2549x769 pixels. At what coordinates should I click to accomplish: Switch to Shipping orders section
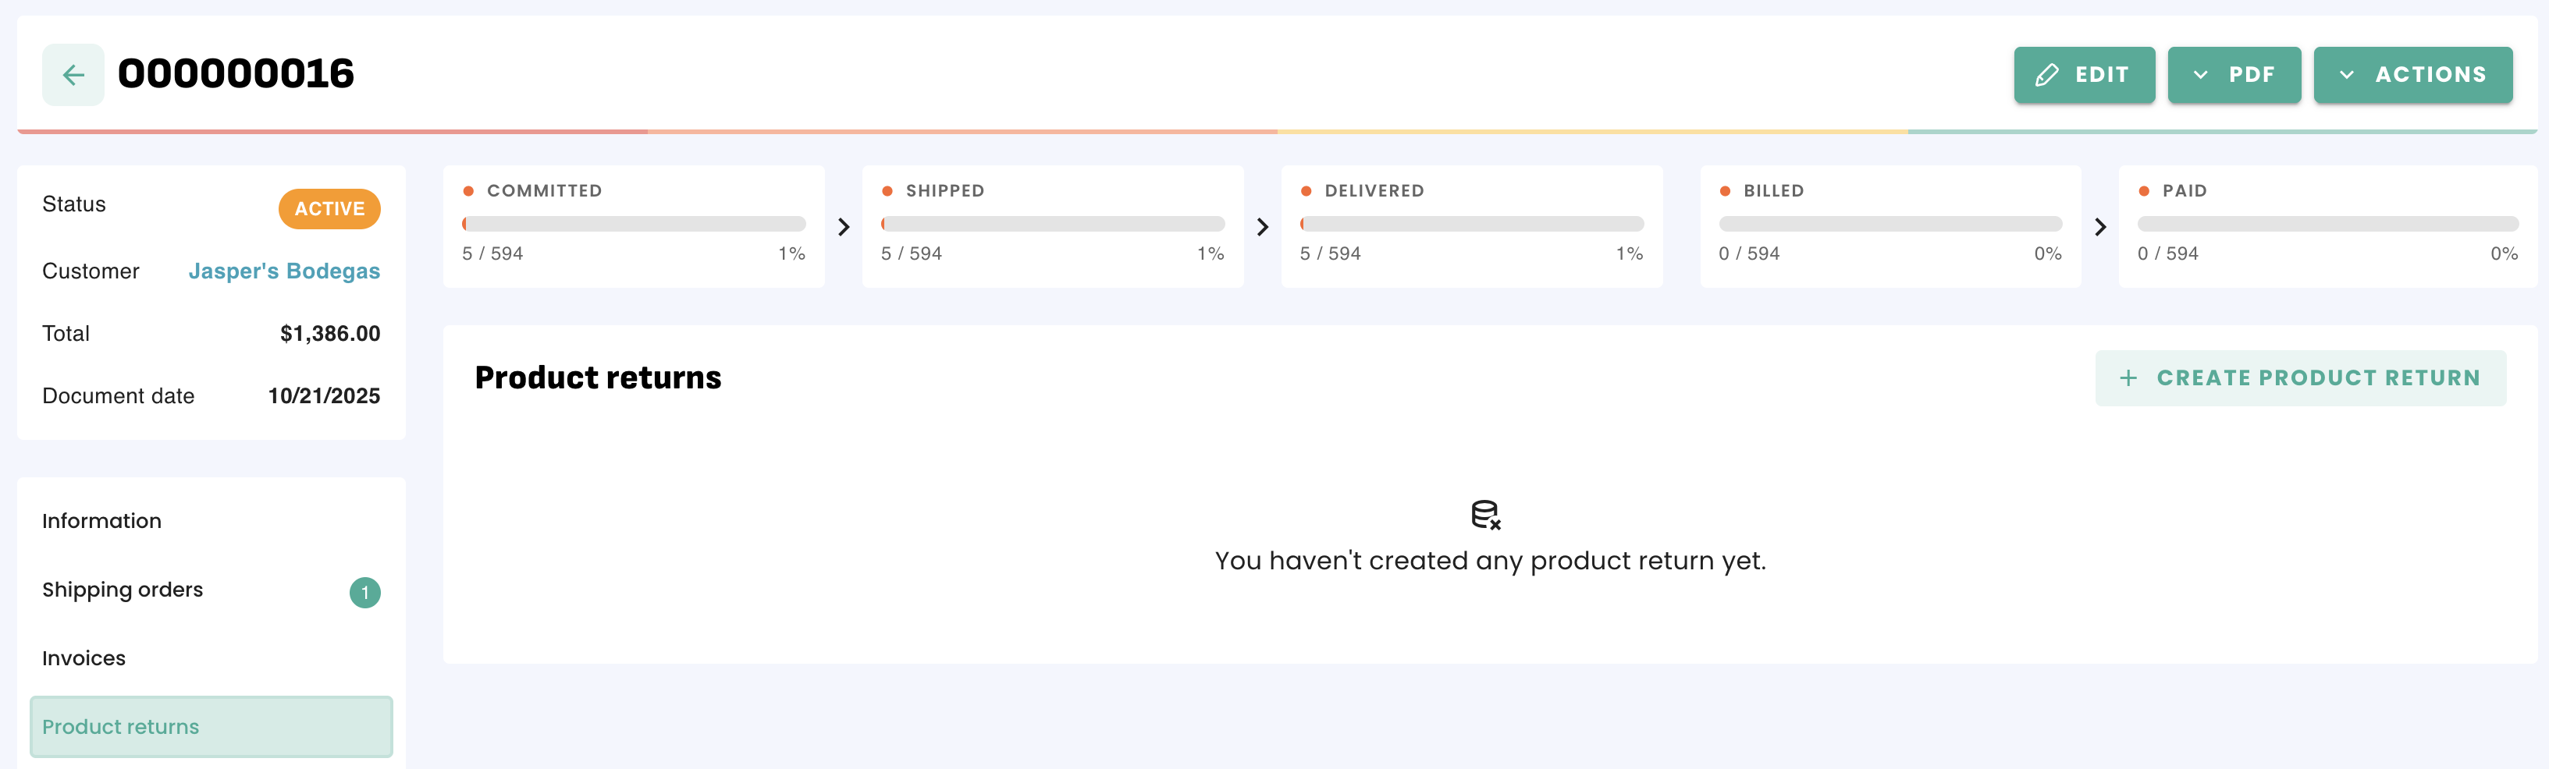pos(123,590)
